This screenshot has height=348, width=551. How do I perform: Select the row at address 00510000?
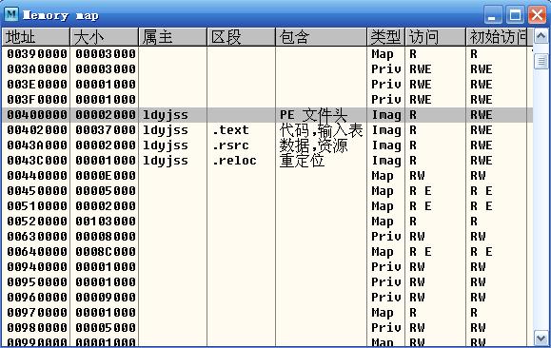tap(267, 206)
